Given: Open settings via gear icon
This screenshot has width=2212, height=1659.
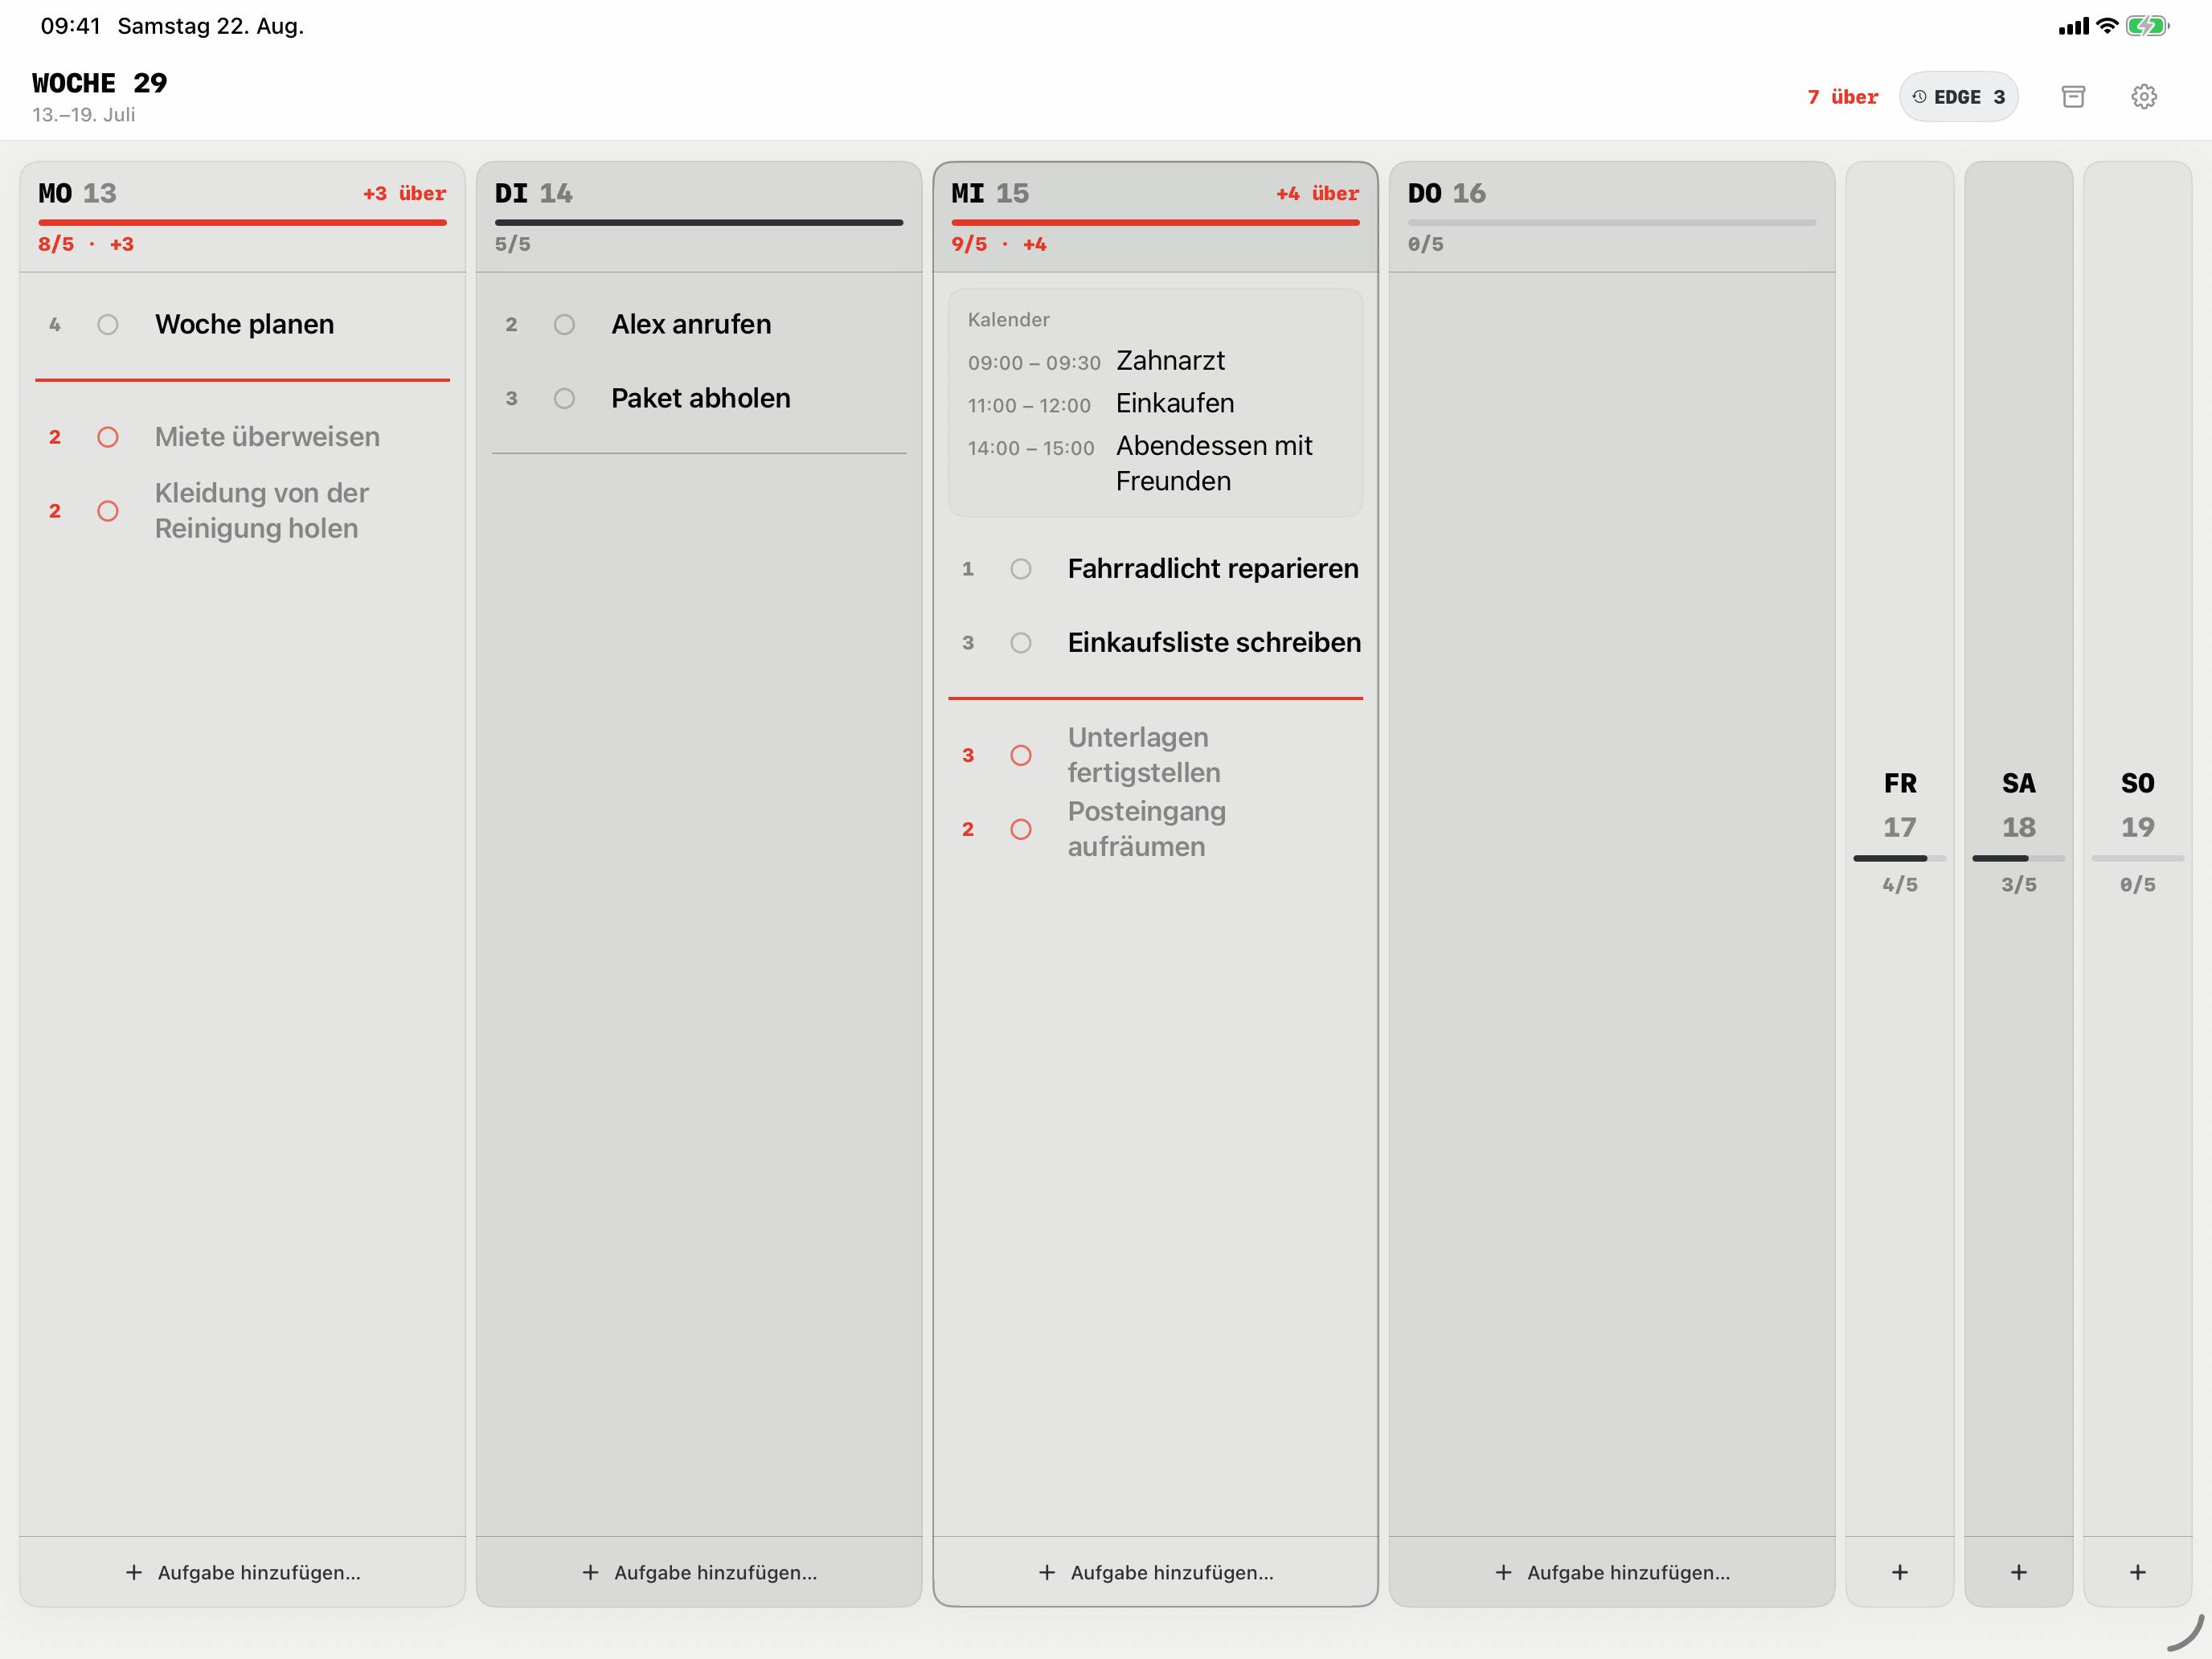Looking at the screenshot, I should point(2143,97).
